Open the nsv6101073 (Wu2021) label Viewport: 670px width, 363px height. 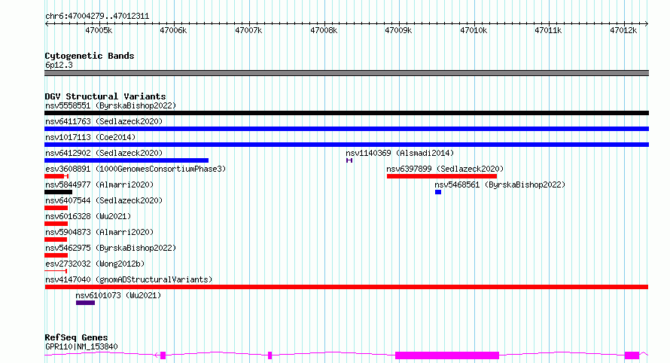pos(118,295)
